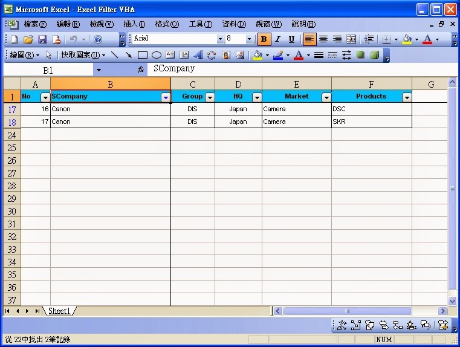The width and height of the screenshot is (460, 347).
Task: Select the Line drawing tool
Action: pos(114,55)
